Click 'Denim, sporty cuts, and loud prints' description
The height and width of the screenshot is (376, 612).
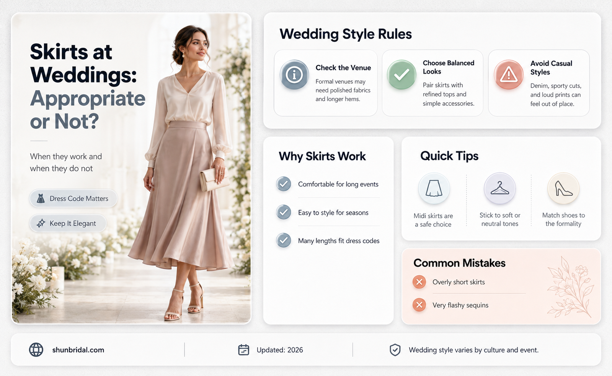556,95
